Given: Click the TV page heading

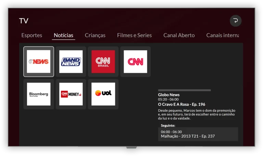Looking at the screenshot, I should coord(24,21).
